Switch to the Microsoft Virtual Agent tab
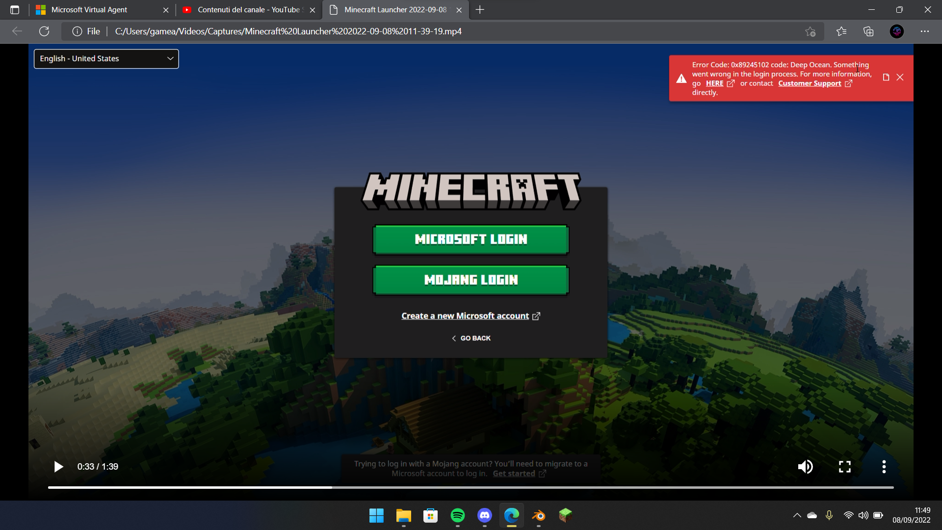 pyautogui.click(x=89, y=10)
